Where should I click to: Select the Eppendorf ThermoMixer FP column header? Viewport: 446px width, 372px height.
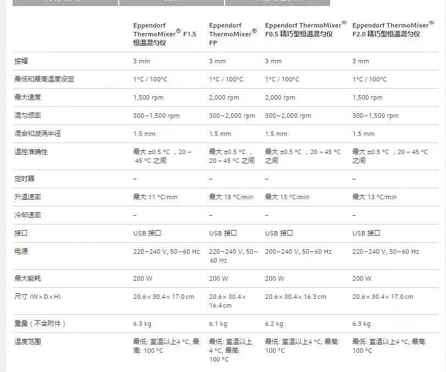pyautogui.click(x=233, y=34)
